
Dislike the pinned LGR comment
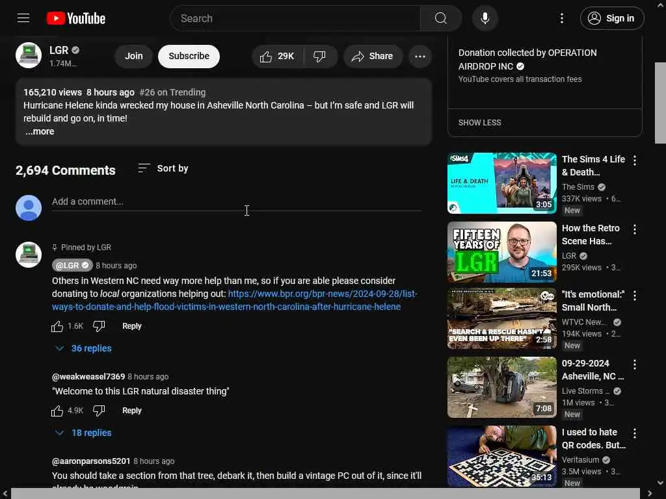[99, 326]
